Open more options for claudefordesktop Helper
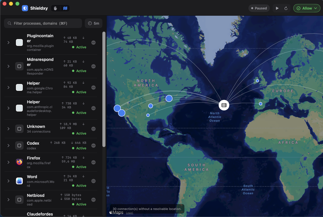The image size is (323, 217). pos(93,108)
